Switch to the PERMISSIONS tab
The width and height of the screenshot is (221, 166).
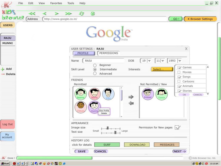108,53
